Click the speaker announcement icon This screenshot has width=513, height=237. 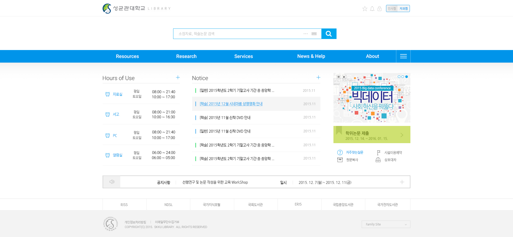pyautogui.click(x=112, y=182)
